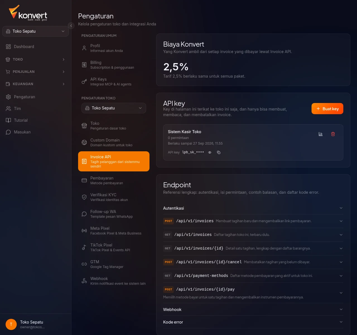Click the Custom Domain globe icon
The width and height of the screenshot is (357, 335).
click(84, 142)
